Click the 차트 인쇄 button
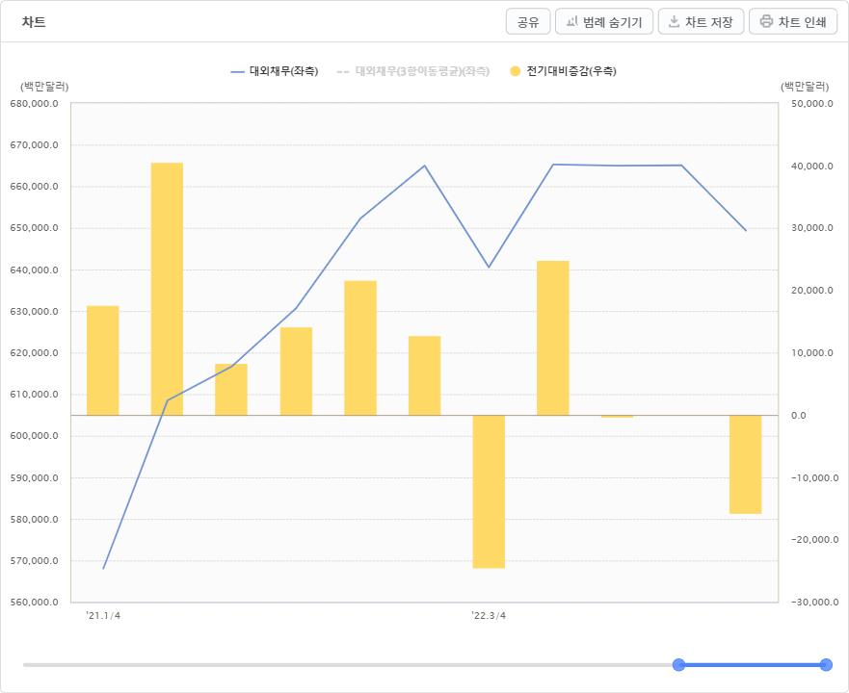The image size is (849, 693). [793, 21]
